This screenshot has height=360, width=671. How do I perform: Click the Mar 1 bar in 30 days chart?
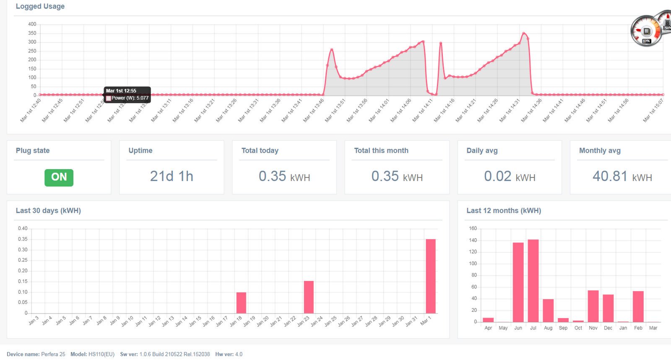(431, 276)
